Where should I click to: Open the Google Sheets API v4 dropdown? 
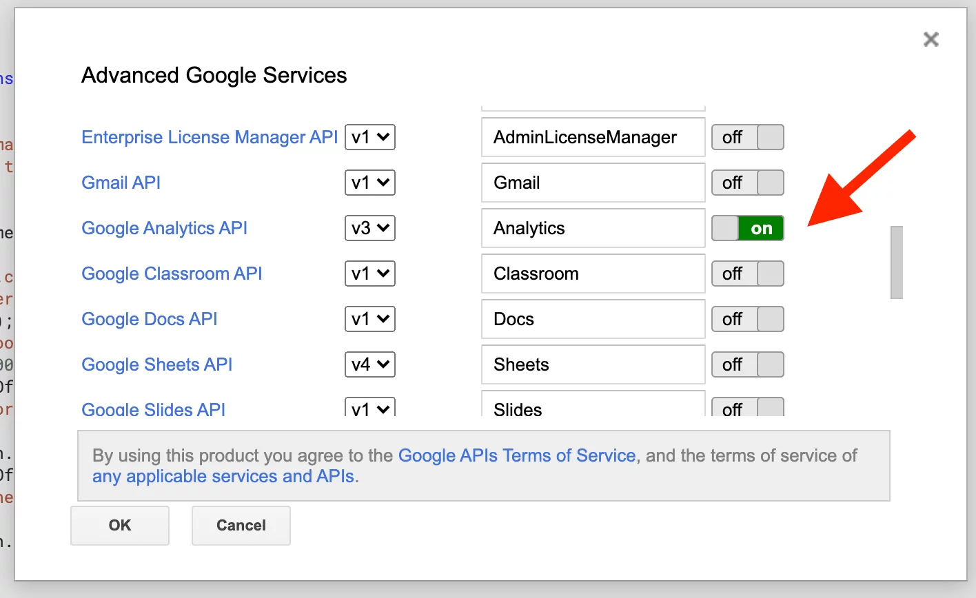point(370,364)
